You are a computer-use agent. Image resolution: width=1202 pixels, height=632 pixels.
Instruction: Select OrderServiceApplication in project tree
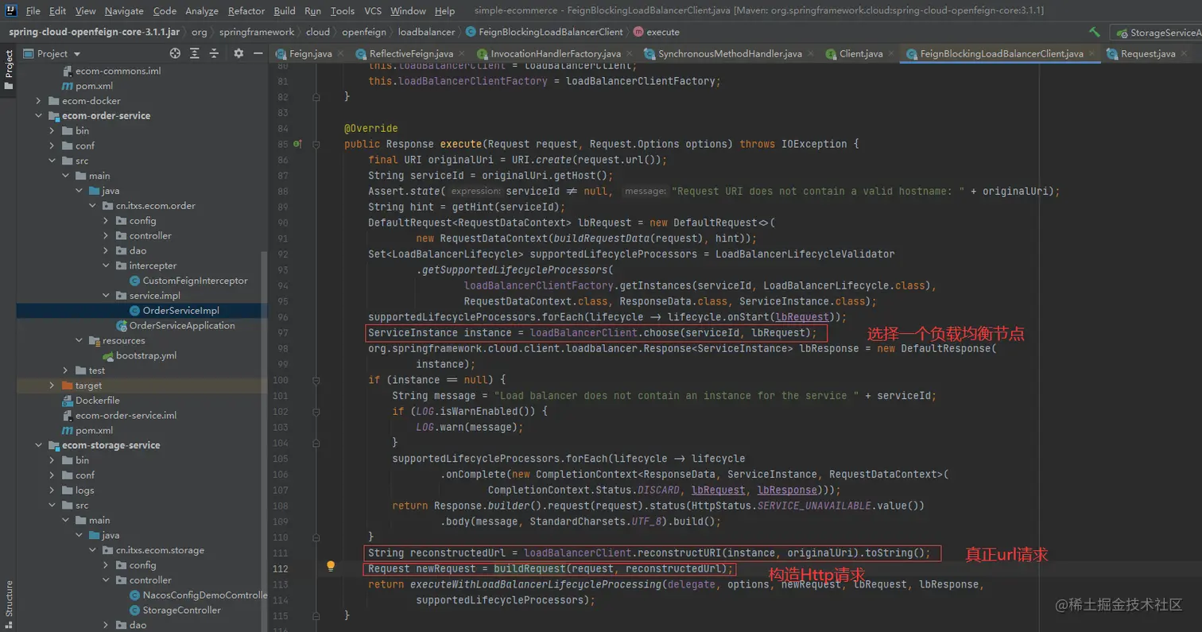click(x=182, y=326)
